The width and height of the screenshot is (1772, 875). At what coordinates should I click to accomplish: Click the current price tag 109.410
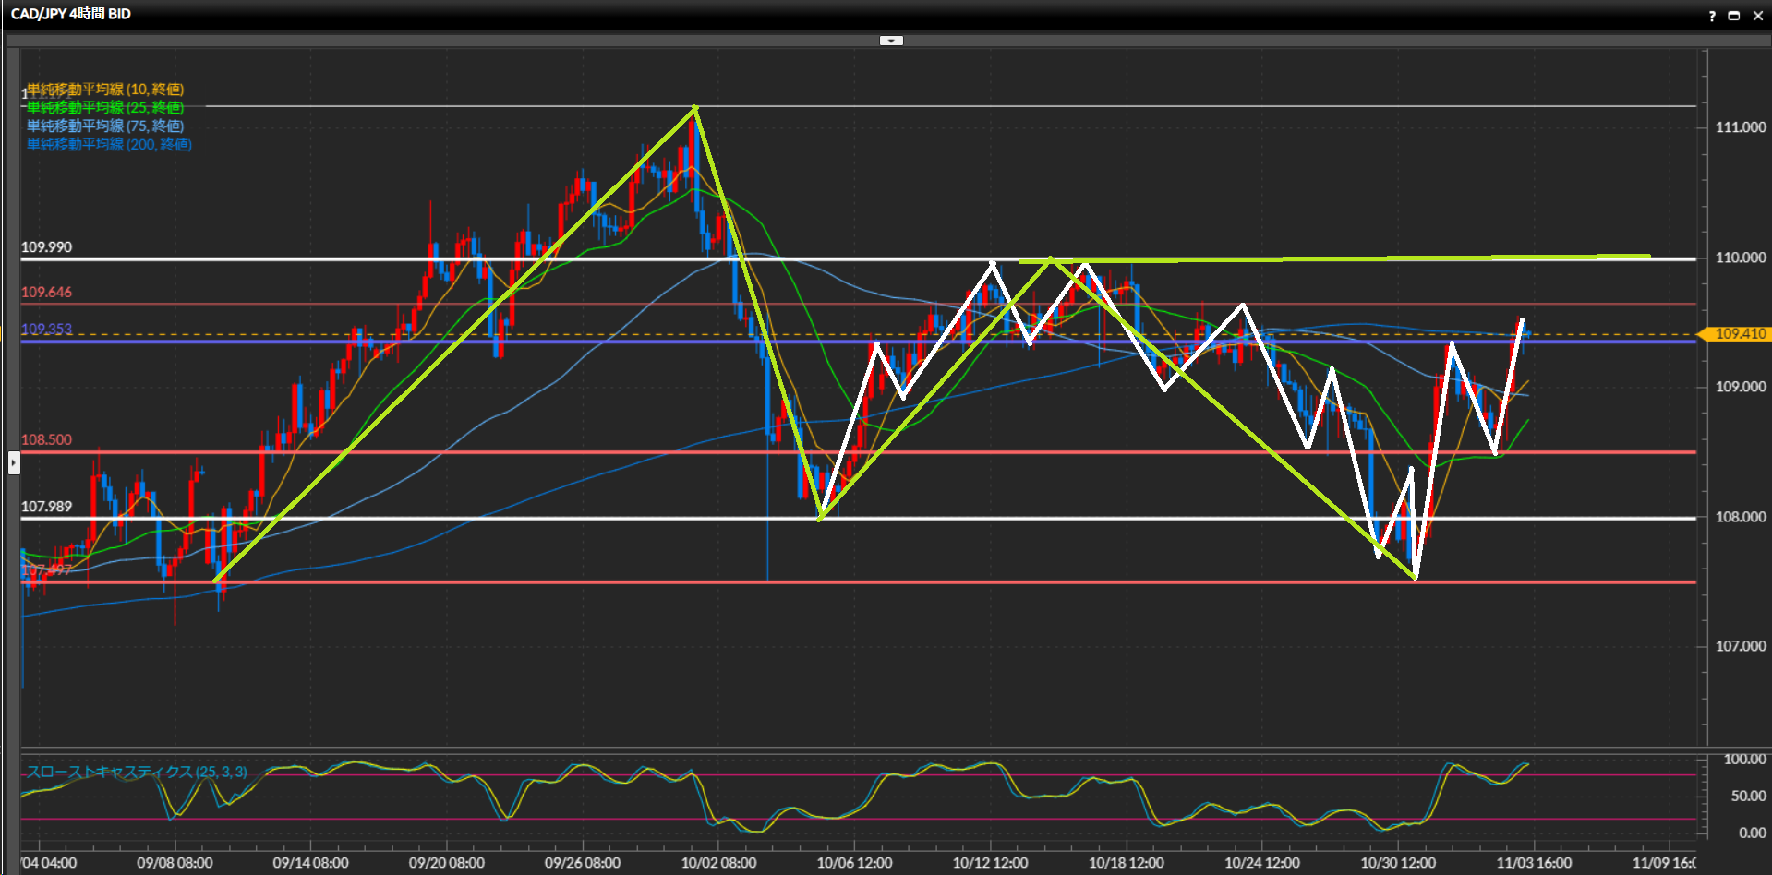point(1739,334)
